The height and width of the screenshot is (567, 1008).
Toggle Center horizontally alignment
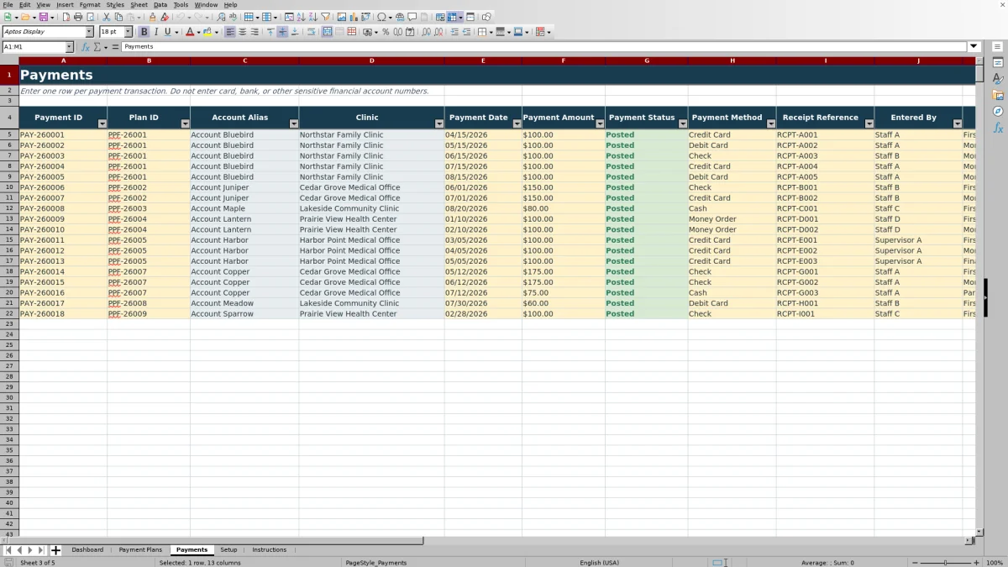(x=243, y=32)
